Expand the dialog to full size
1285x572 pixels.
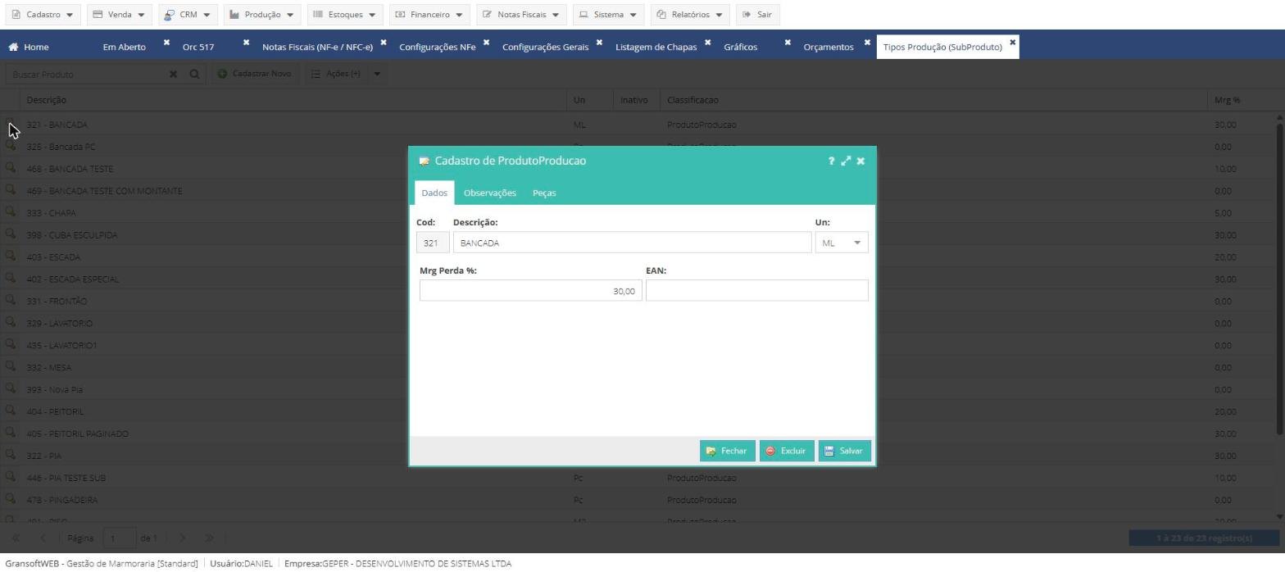846,161
